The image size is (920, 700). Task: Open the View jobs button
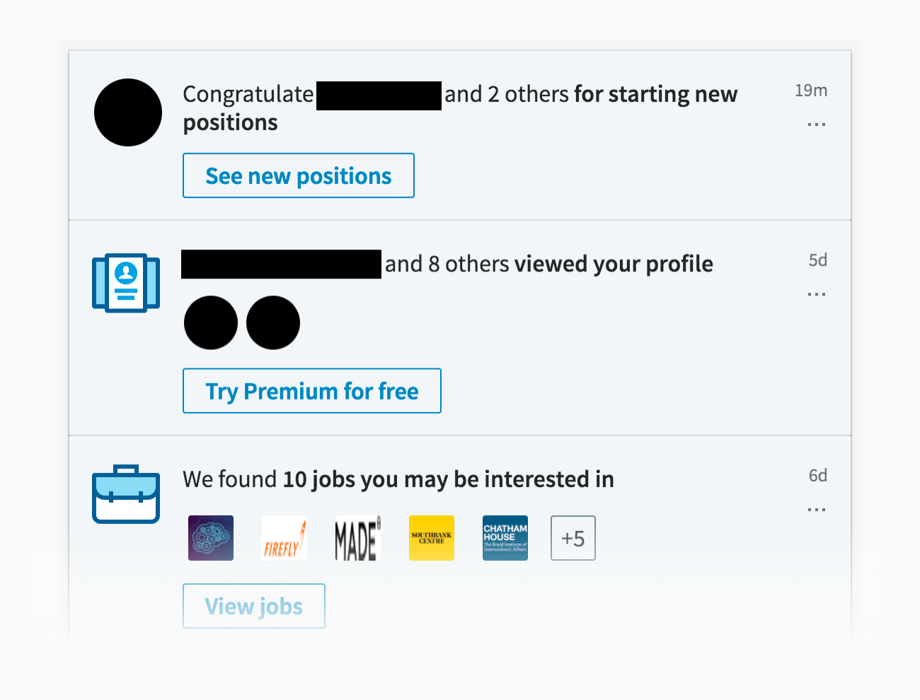[253, 606]
